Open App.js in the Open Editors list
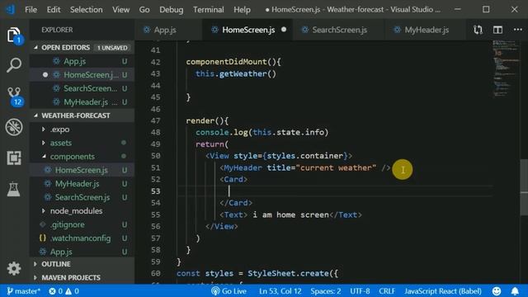The image size is (528, 297). [x=82, y=61]
